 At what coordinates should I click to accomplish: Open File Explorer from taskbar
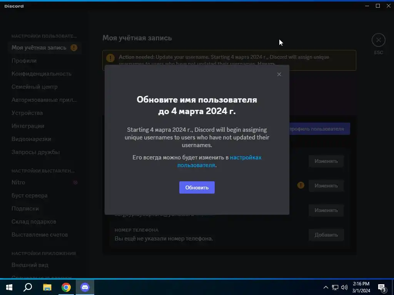(x=47, y=287)
